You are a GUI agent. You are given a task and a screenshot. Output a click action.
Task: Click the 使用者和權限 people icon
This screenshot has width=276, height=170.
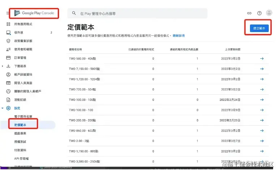[8, 49]
